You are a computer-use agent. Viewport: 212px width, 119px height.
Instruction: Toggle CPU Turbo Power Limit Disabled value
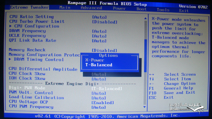point(105,22)
